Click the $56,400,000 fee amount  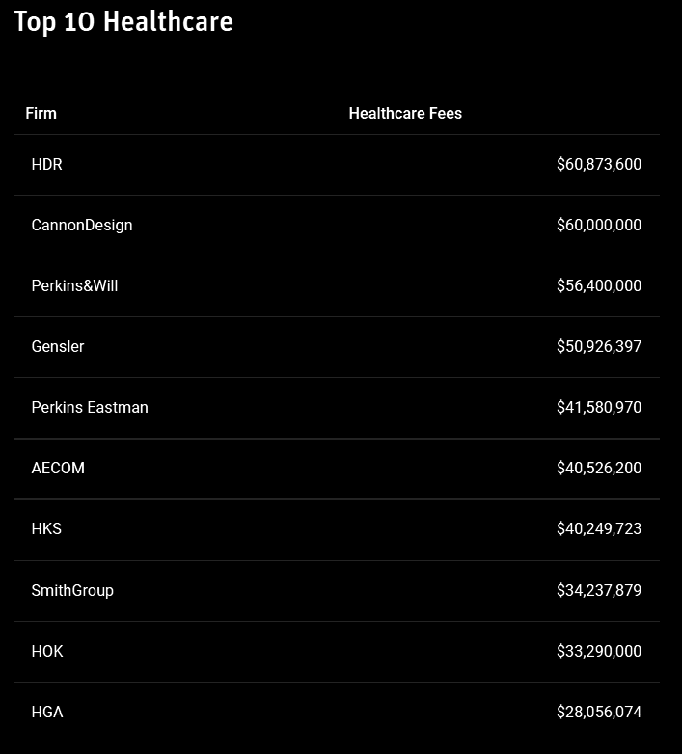pos(598,285)
